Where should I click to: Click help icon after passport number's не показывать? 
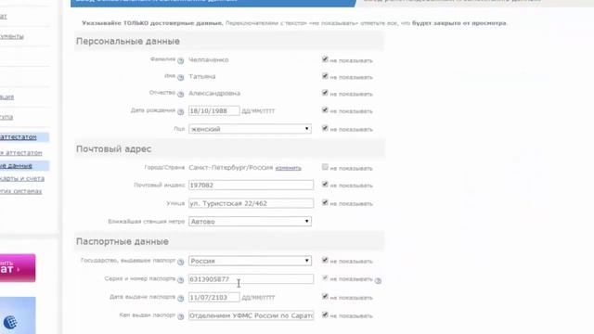378,280
